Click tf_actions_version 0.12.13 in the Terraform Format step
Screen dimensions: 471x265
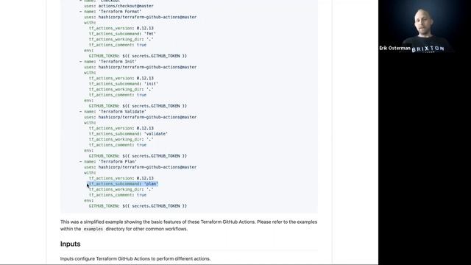(x=121, y=28)
